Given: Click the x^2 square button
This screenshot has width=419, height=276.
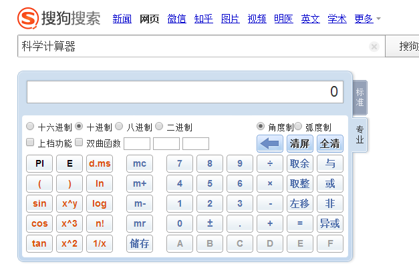Looking at the screenshot, I should [69, 243].
